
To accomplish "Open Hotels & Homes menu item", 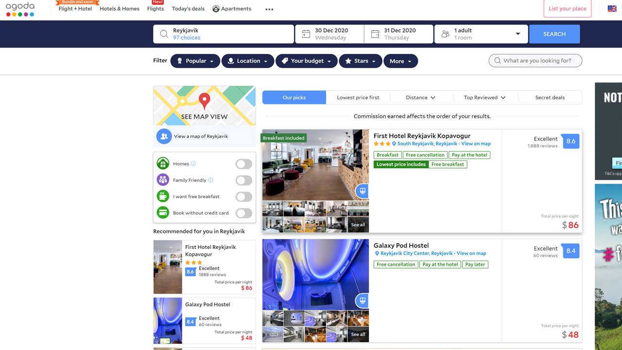I will pyautogui.click(x=120, y=9).
